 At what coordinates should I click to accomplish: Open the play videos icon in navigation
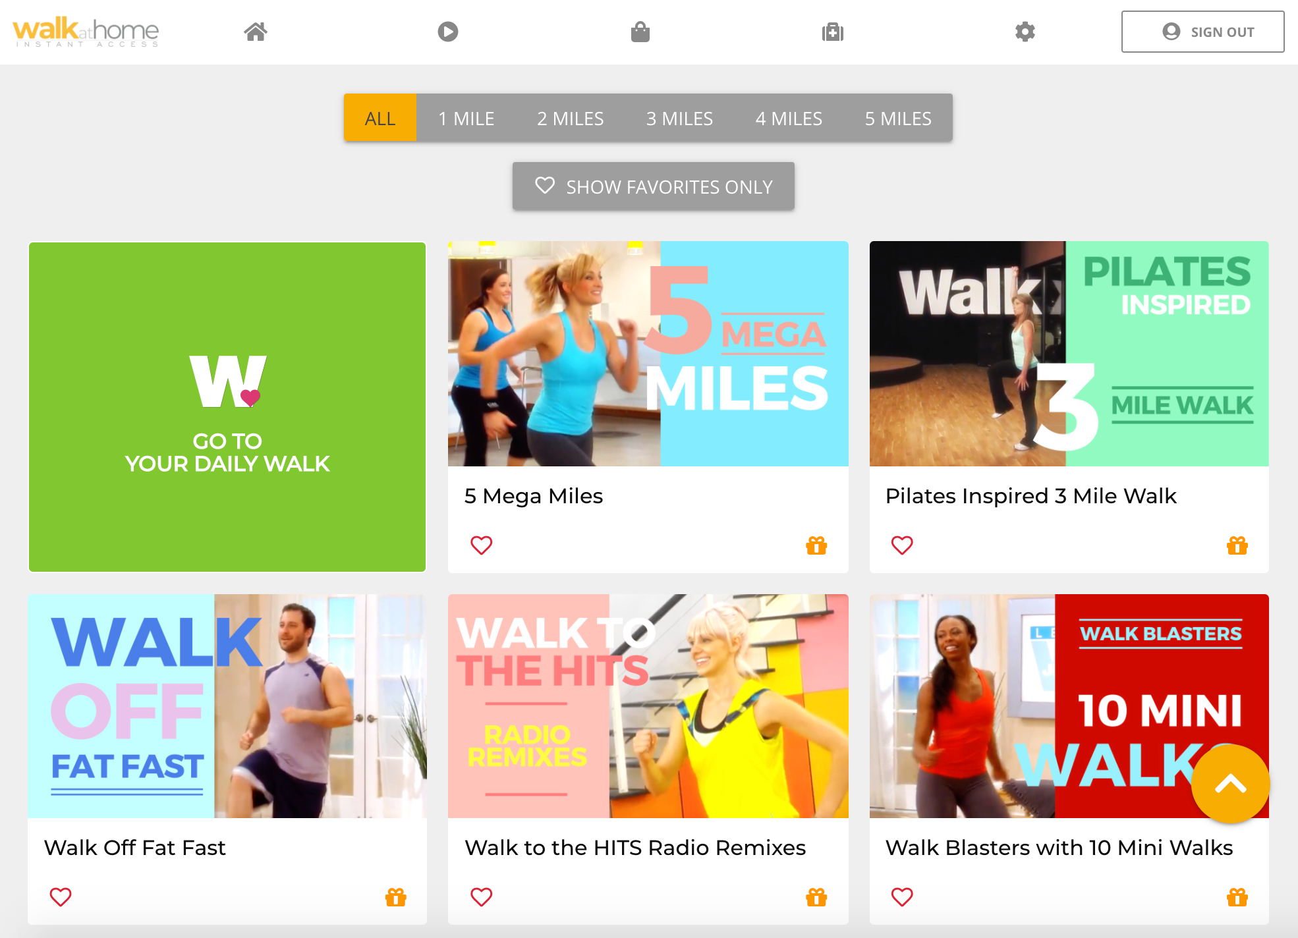[x=448, y=32]
